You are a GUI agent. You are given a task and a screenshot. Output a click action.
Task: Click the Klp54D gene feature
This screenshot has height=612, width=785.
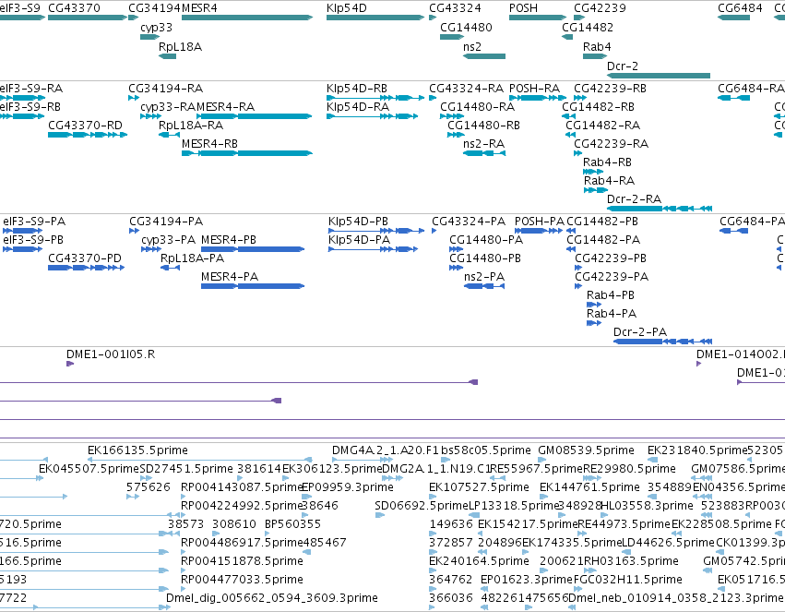pyautogui.click(x=375, y=18)
